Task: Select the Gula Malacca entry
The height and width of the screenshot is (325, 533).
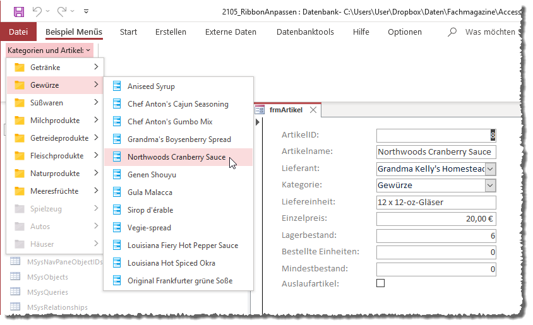Action: point(179,192)
